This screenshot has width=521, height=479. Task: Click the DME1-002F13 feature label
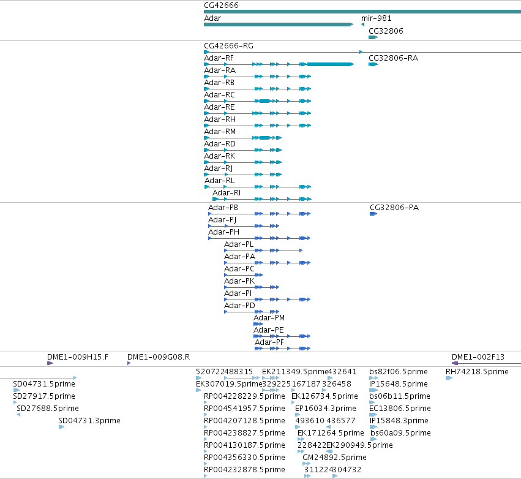[x=478, y=357]
